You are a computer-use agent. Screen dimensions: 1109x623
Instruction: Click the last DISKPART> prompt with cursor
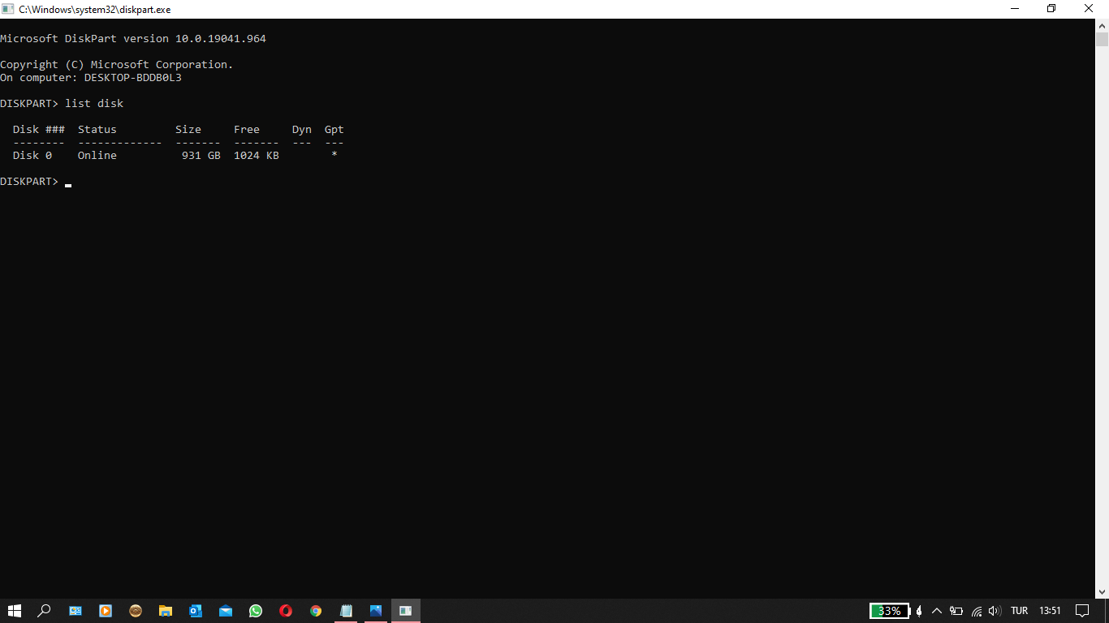point(36,182)
